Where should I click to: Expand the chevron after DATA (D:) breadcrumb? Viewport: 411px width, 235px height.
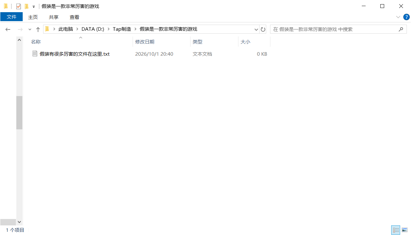click(109, 29)
